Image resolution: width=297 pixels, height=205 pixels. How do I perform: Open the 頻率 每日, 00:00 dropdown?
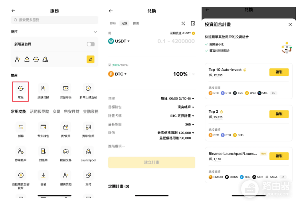click(x=177, y=98)
